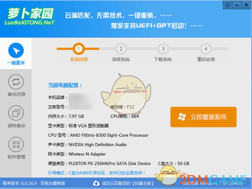Click the 立即重装系统 orange button
The height and width of the screenshot is (189, 252).
[x=204, y=117]
